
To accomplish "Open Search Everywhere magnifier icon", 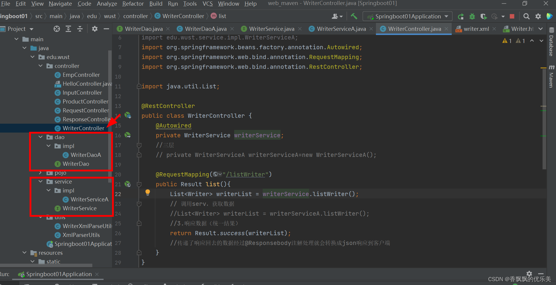I will click(526, 16).
